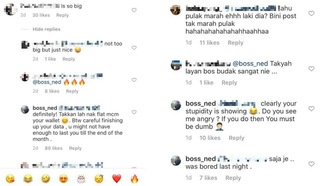The width and height of the screenshot is (325, 186).
Task: Tap the fire emoji reaction
Action: [x=134, y=179]
